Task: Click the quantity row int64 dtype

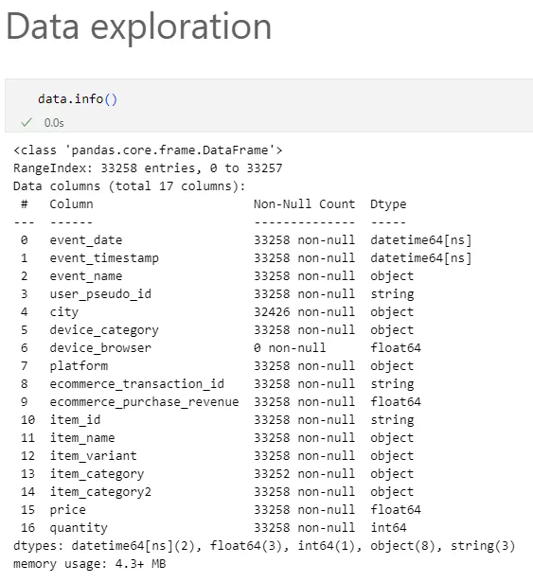Action: (x=388, y=527)
